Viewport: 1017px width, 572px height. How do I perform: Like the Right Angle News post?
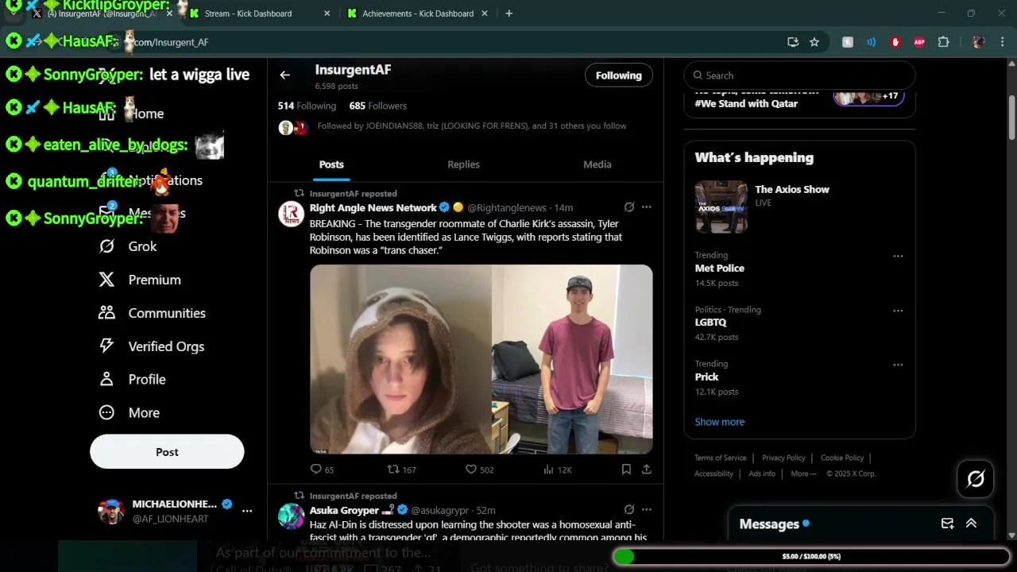480,470
